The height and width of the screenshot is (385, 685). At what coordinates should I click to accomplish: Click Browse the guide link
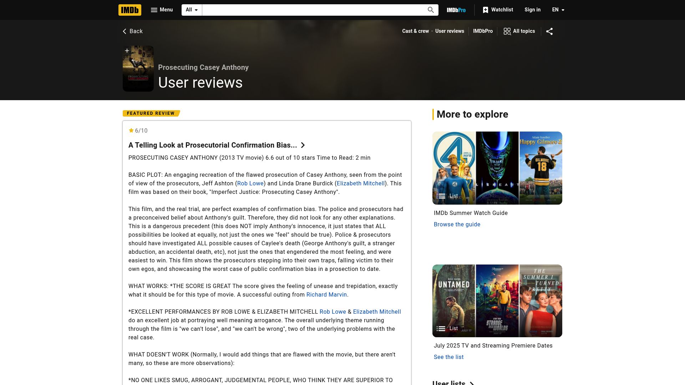457,224
